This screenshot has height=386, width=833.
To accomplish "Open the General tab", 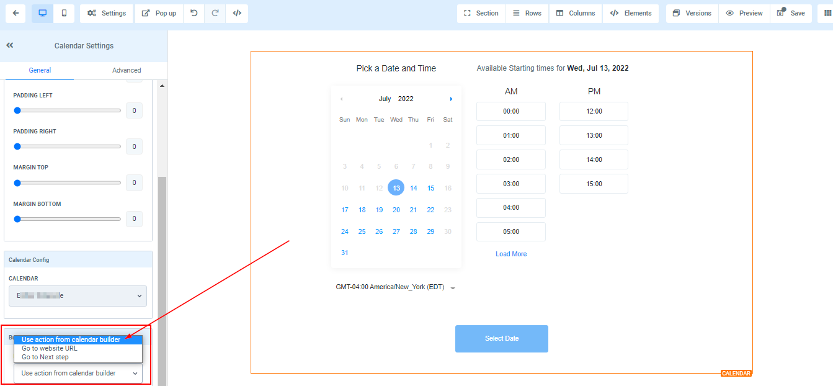I will pyautogui.click(x=40, y=70).
